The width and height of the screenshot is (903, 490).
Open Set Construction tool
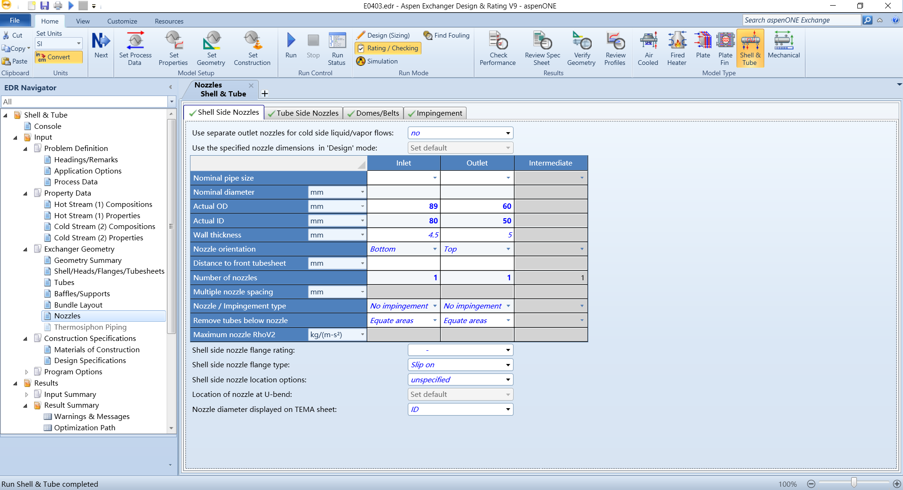pyautogui.click(x=252, y=48)
